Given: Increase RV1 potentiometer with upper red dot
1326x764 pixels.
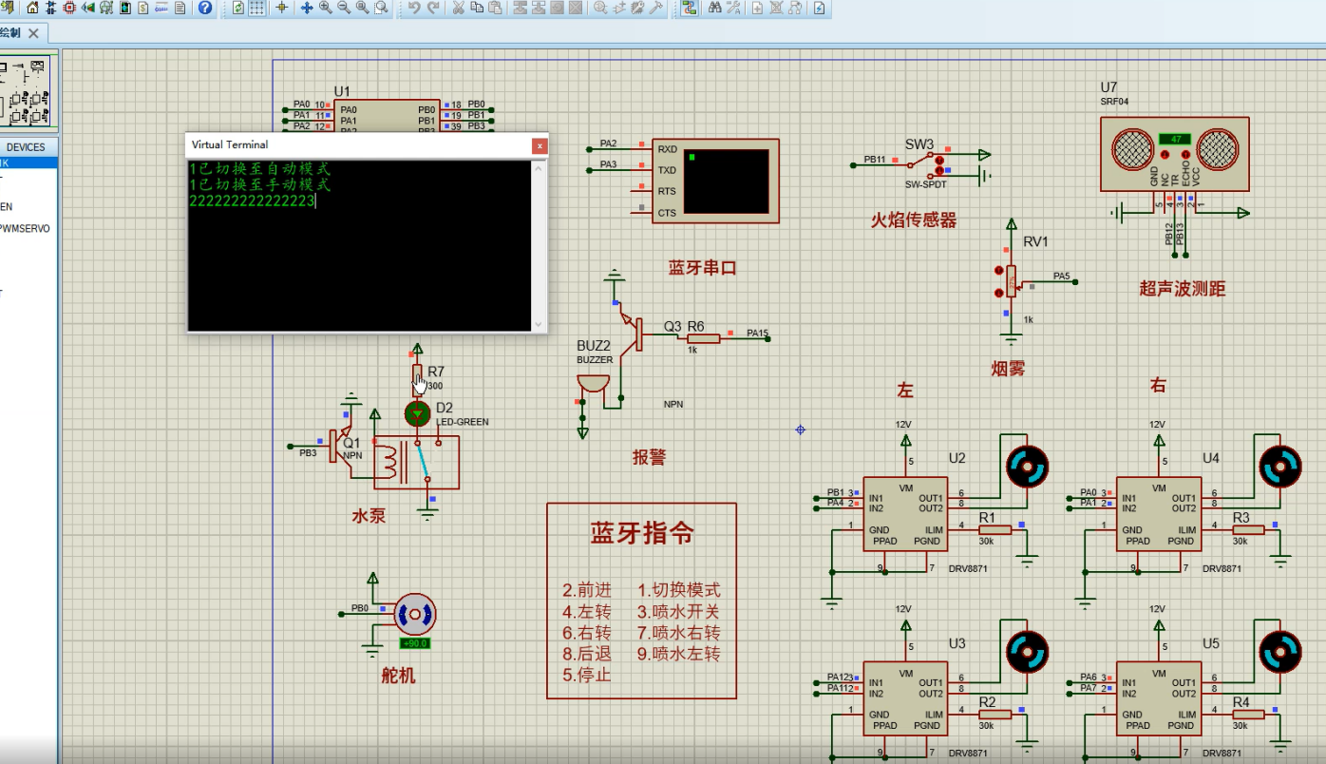Looking at the screenshot, I should [998, 271].
